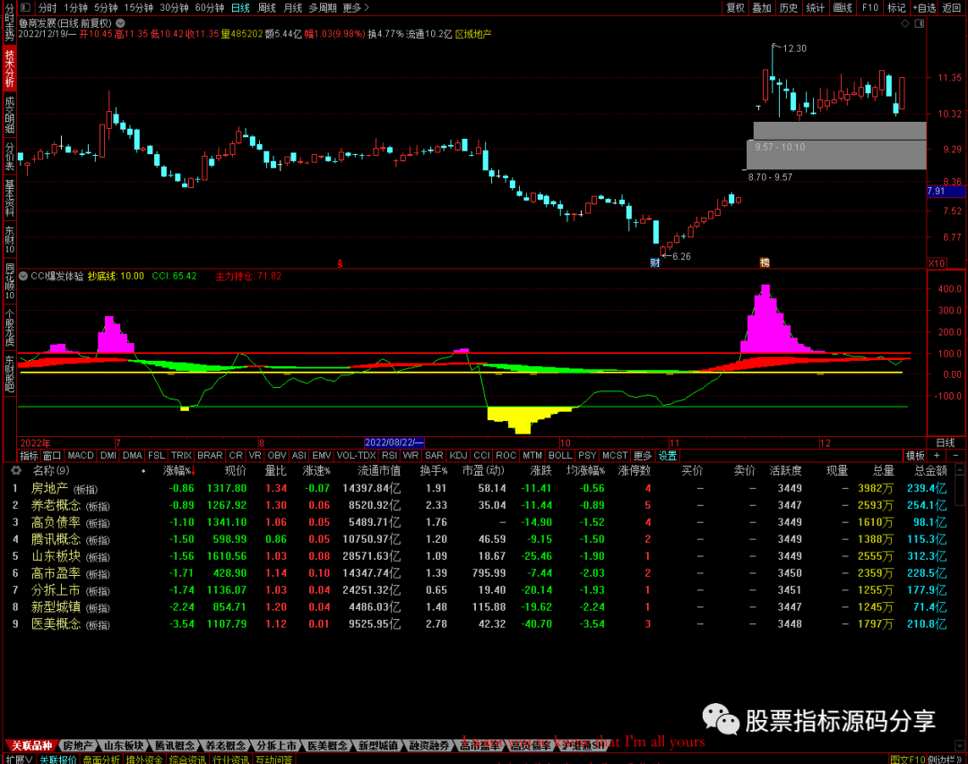Click the diamond marker icon above chart
This screenshot has width=968, height=764.
click(905, 23)
